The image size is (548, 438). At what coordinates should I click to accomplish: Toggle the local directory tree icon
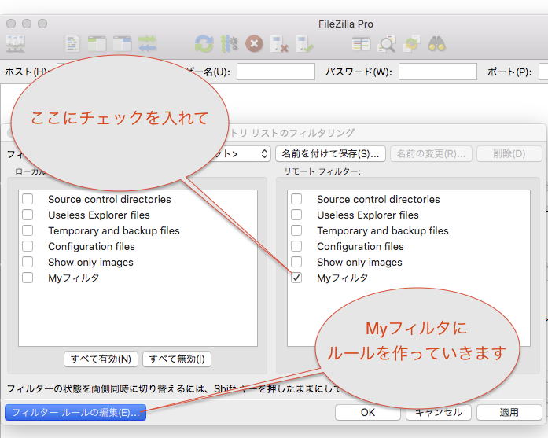(97, 44)
